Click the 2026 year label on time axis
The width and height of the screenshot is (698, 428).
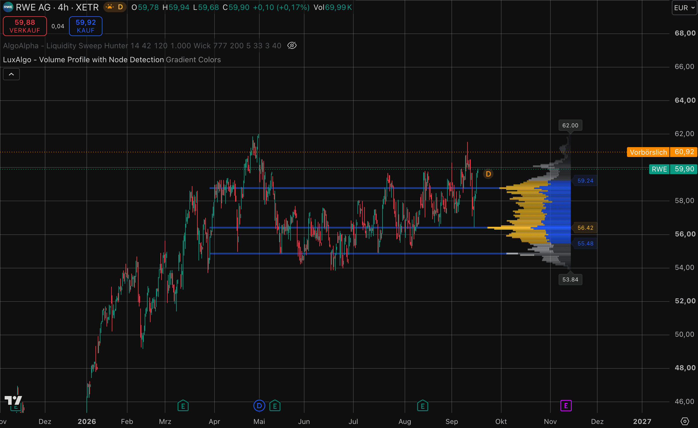87,421
